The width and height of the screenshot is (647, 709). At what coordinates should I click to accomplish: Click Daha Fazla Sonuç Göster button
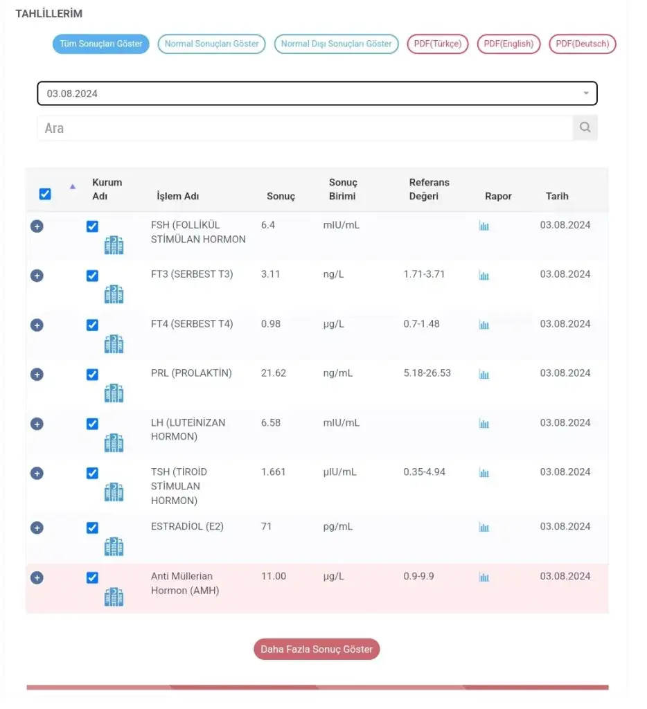coord(317,649)
